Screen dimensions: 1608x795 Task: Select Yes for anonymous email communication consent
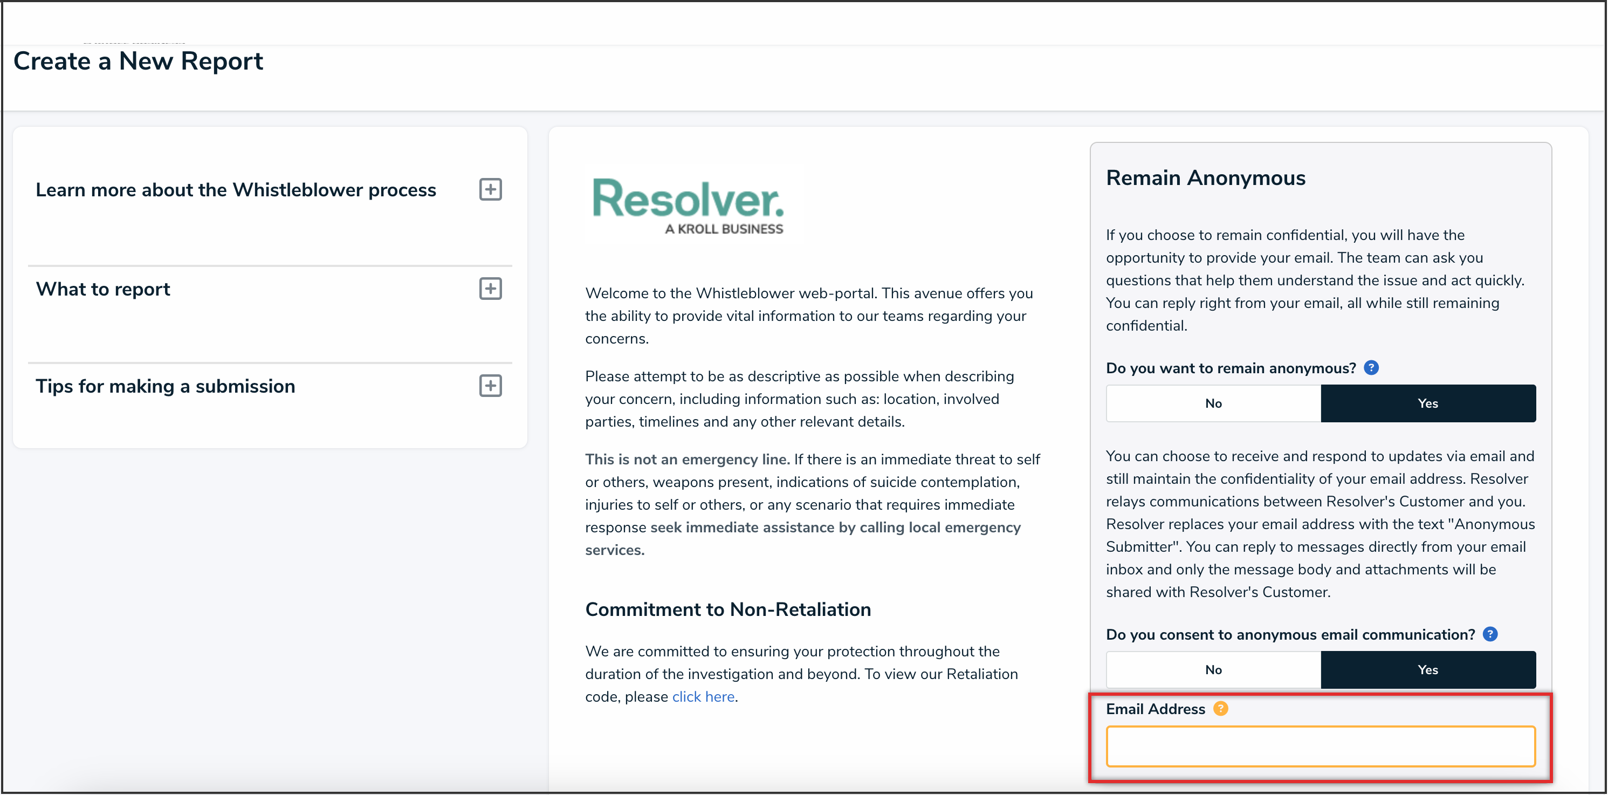(x=1427, y=669)
